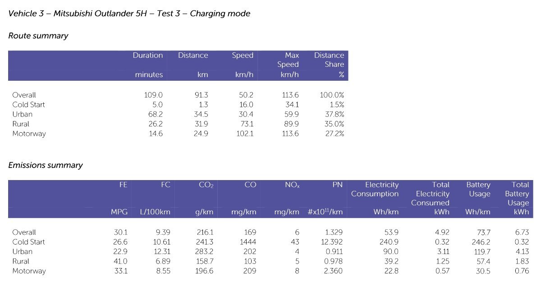541x287 pixels.
Task: Select the Duration column header
Action: click(147, 56)
